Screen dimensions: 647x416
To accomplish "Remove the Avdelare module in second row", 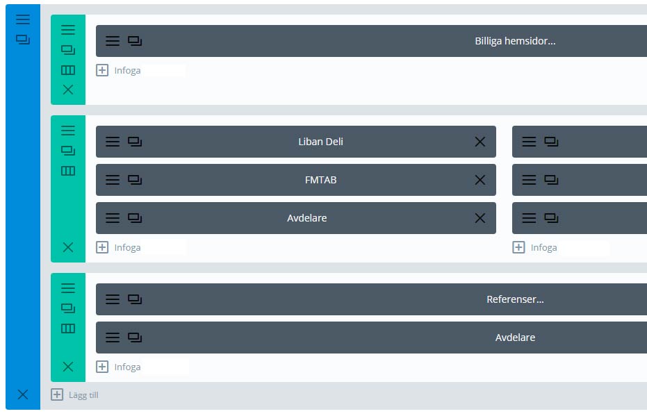I will (480, 218).
